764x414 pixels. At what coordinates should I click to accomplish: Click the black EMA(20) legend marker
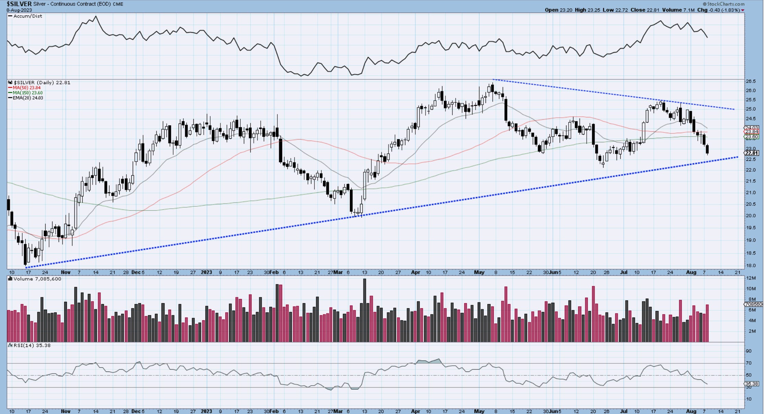[10, 98]
